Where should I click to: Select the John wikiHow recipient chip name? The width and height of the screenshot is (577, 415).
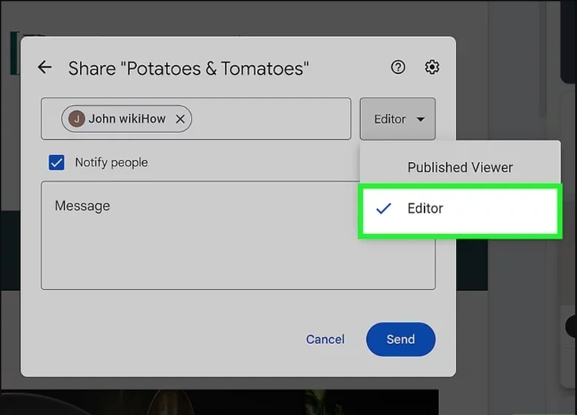click(x=127, y=118)
